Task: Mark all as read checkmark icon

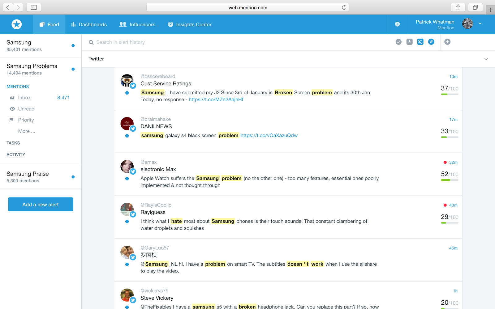Action: point(398,42)
